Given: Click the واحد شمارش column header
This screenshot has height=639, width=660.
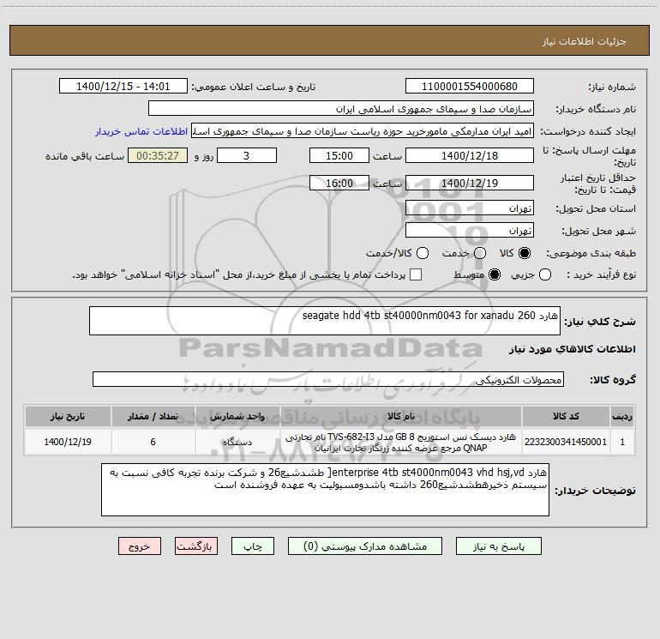Looking at the screenshot, I should coord(237,416).
